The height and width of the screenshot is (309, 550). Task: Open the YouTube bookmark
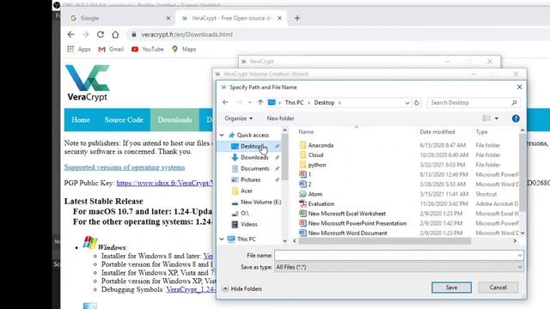[147, 49]
